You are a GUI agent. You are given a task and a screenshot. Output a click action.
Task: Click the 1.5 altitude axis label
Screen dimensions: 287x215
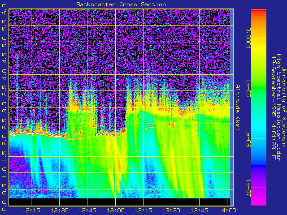pos(4,156)
